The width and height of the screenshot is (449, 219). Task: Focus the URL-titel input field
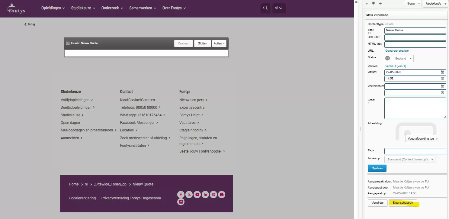(415, 37)
